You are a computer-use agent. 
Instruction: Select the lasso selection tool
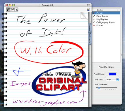pos(12,10)
